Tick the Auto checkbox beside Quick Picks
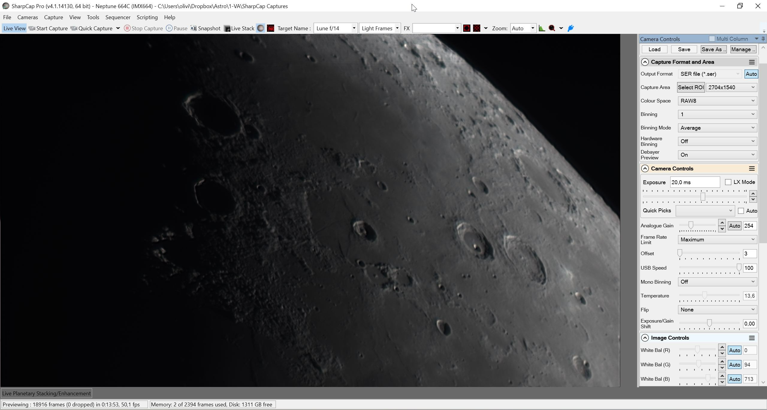Image resolution: width=767 pixels, height=410 pixels. (741, 211)
